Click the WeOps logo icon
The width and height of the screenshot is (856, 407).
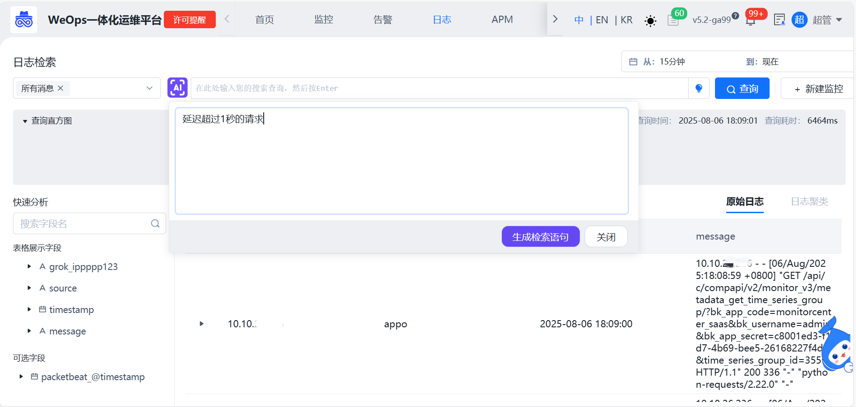click(24, 20)
